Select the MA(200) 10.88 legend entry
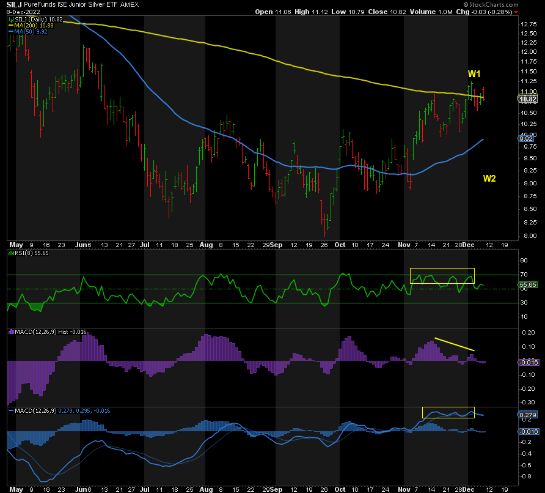Screen dimensions: 545x493 tap(34, 26)
